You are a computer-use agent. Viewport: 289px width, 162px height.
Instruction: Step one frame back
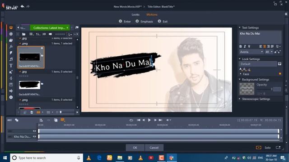[x=144, y=120]
